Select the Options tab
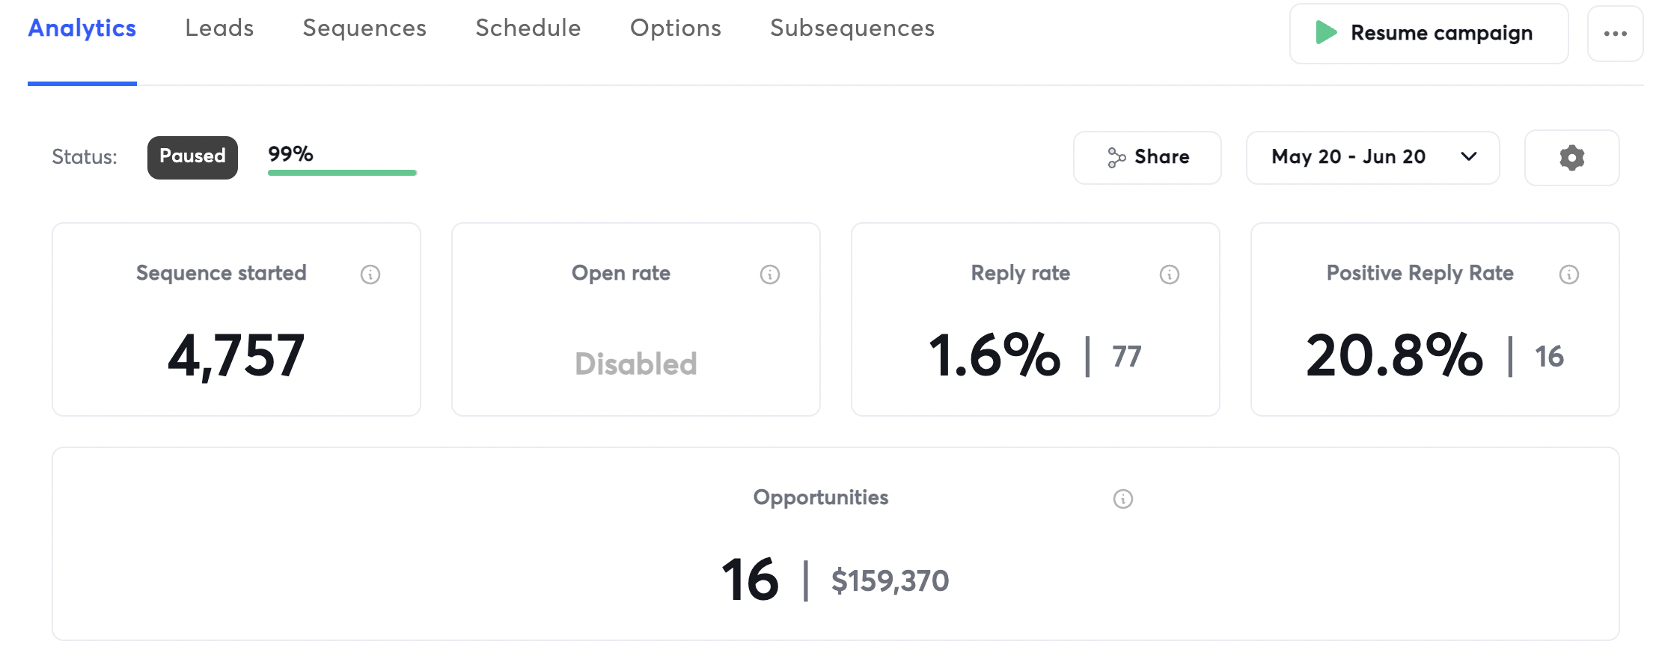The image size is (1653, 659). (x=676, y=28)
